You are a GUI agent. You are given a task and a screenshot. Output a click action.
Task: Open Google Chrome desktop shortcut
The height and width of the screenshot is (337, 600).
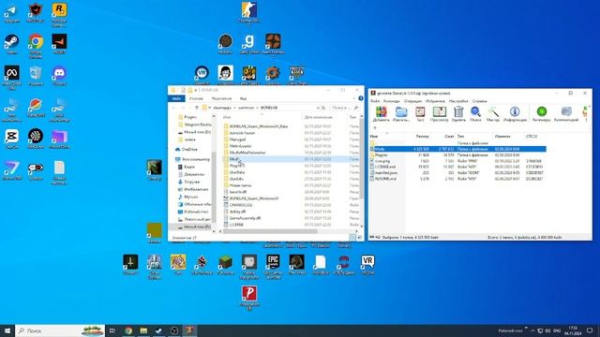[x=36, y=46]
